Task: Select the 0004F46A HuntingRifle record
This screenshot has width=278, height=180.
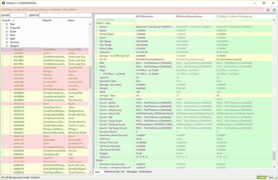Action: coord(45,82)
